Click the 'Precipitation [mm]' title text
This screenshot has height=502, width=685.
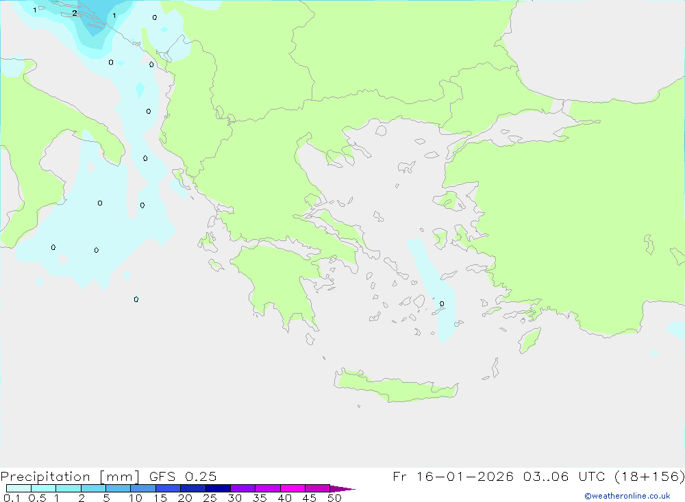70,477
